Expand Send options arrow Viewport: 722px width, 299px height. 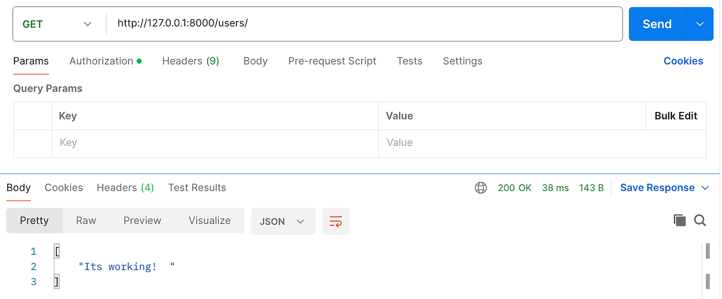[700, 24]
